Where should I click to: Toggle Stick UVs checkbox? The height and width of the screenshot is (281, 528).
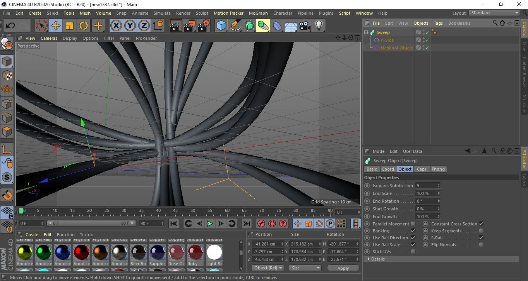tap(413, 252)
